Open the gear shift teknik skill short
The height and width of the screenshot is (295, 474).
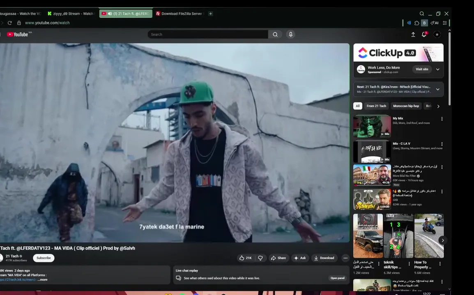coord(398,236)
